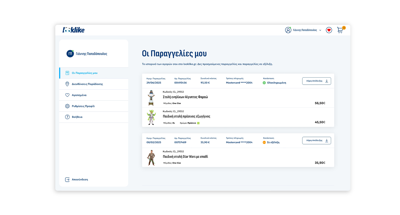Screen dimensions: 400x215
Task: Click the Star Wars costume thumbnail
Action: point(151,158)
